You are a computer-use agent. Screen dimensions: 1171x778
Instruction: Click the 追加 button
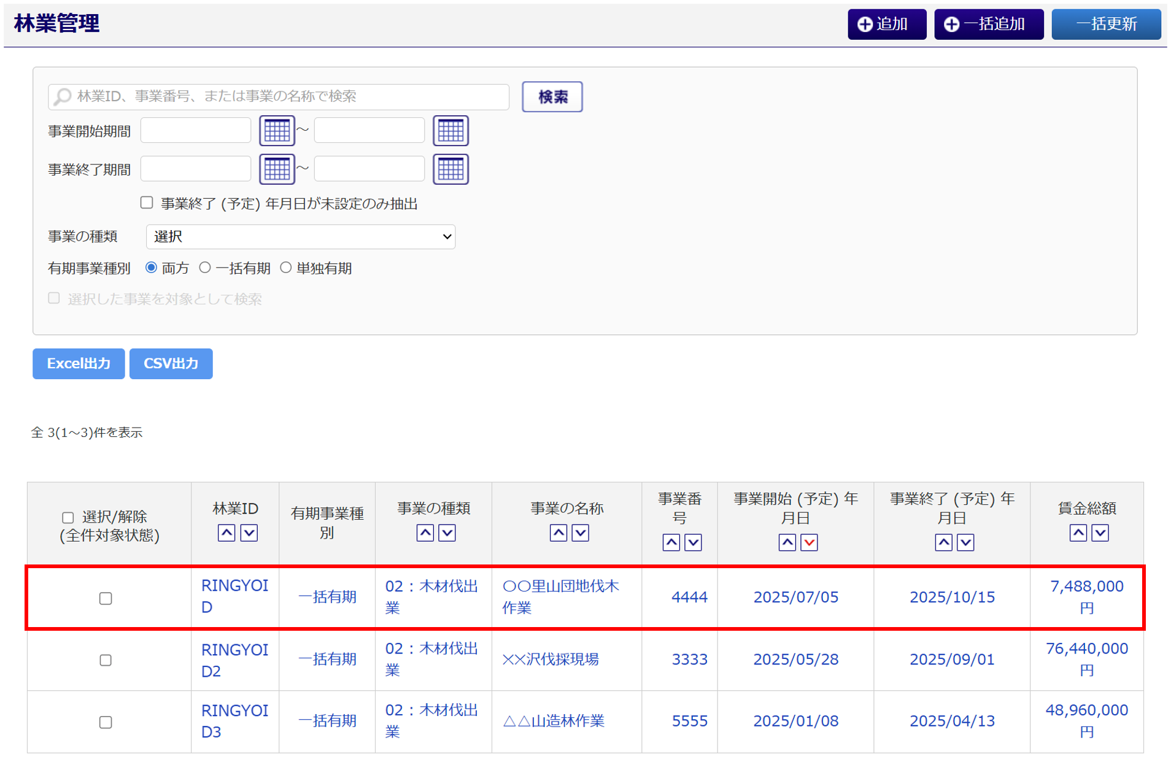pos(886,24)
